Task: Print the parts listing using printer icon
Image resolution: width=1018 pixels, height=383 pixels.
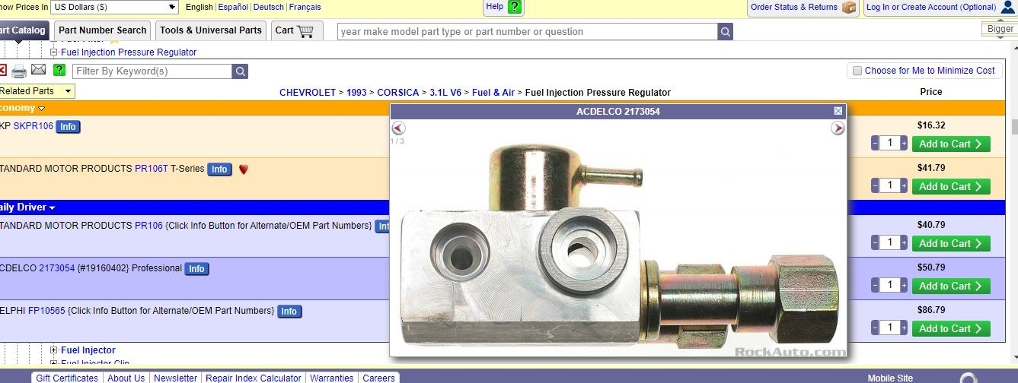Action: coord(19,71)
